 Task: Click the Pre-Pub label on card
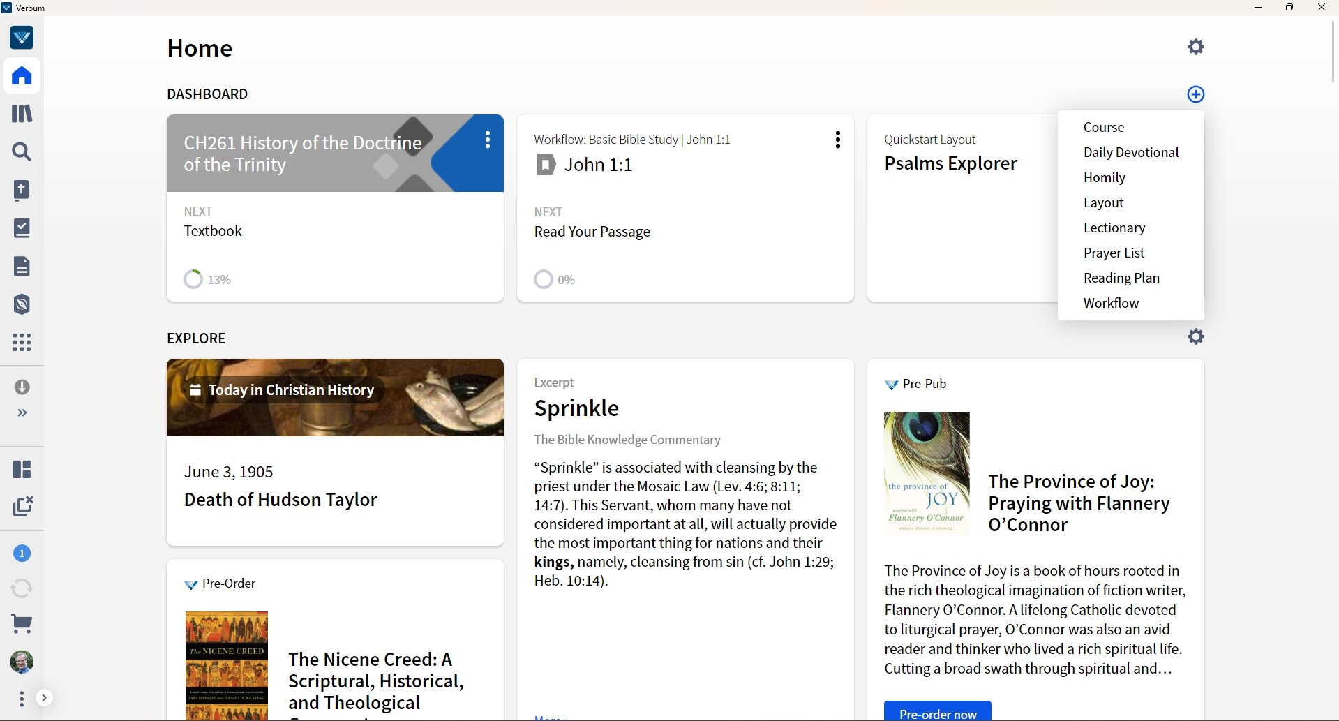click(925, 384)
